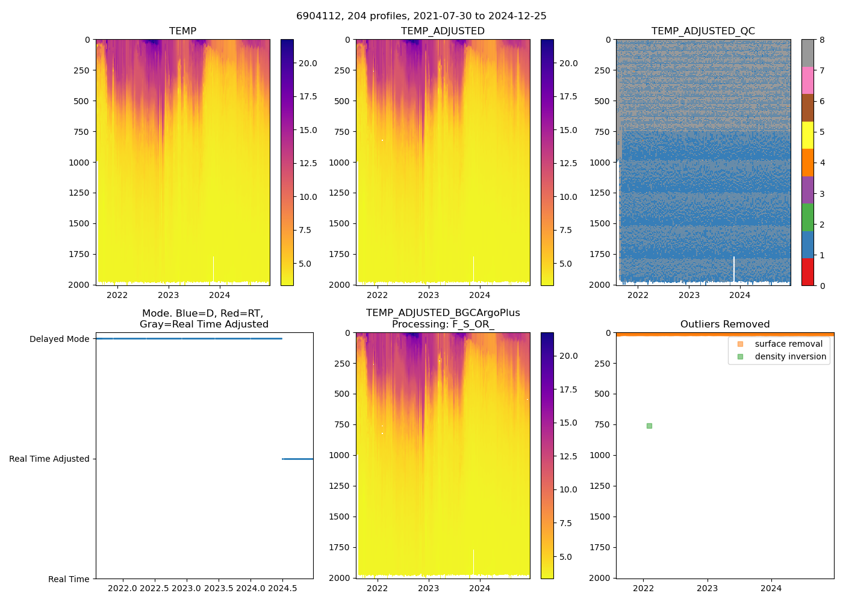Screen dimensions: 843x602
Task: Click the brown QC colorbar segment for 6
Action: [807, 108]
